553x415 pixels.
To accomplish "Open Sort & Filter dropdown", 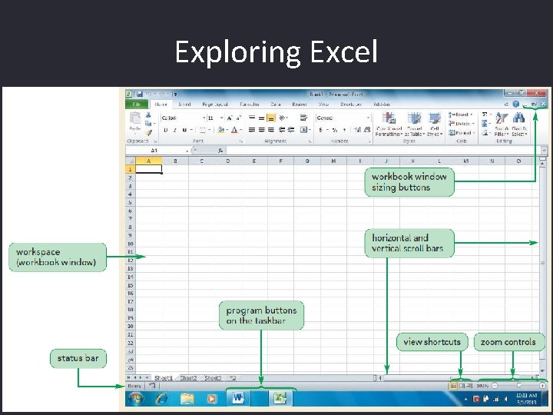I will 501,124.
